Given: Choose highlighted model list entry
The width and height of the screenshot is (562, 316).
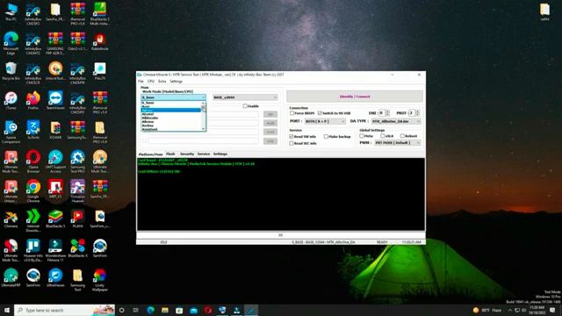Looking at the screenshot, I should pyautogui.click(x=171, y=110).
